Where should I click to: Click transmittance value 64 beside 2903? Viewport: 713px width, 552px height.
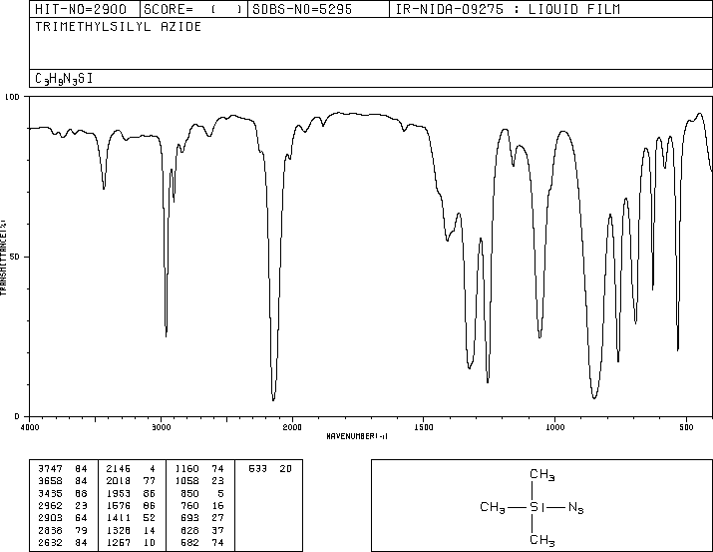click(81, 518)
